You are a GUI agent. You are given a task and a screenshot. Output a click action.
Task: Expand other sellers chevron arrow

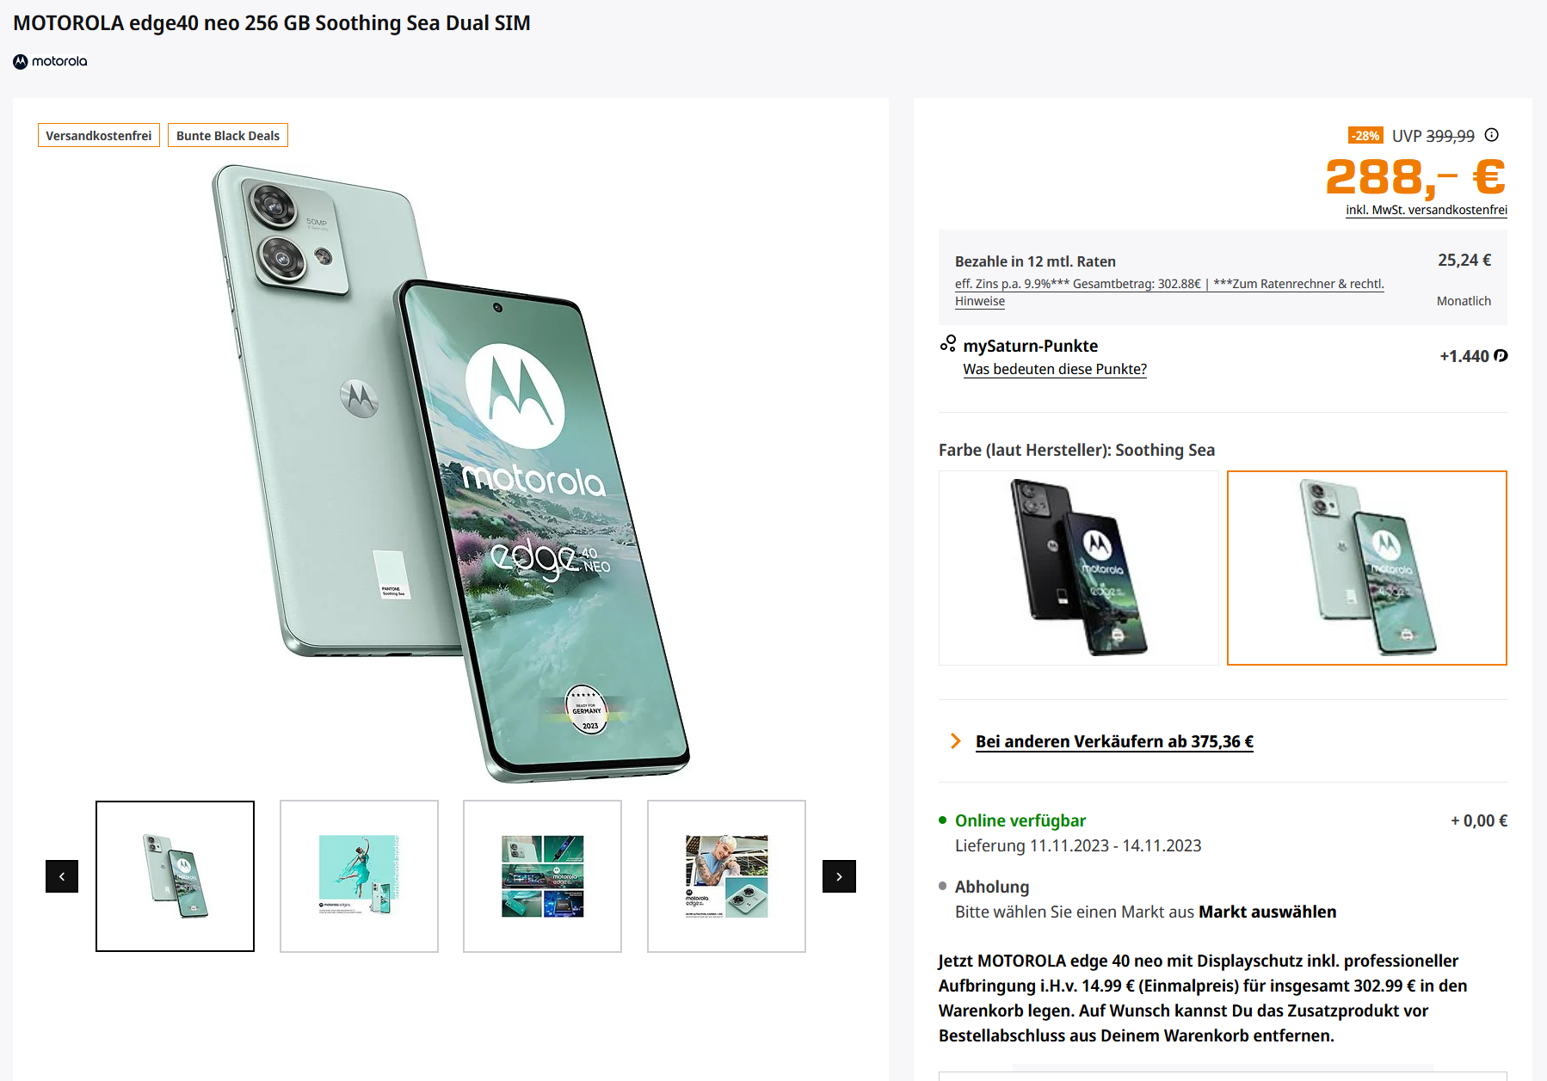tap(955, 741)
